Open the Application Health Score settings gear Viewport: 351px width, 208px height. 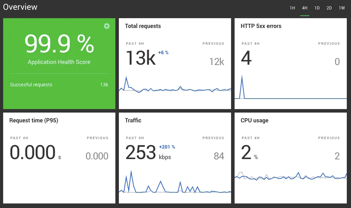click(x=107, y=26)
